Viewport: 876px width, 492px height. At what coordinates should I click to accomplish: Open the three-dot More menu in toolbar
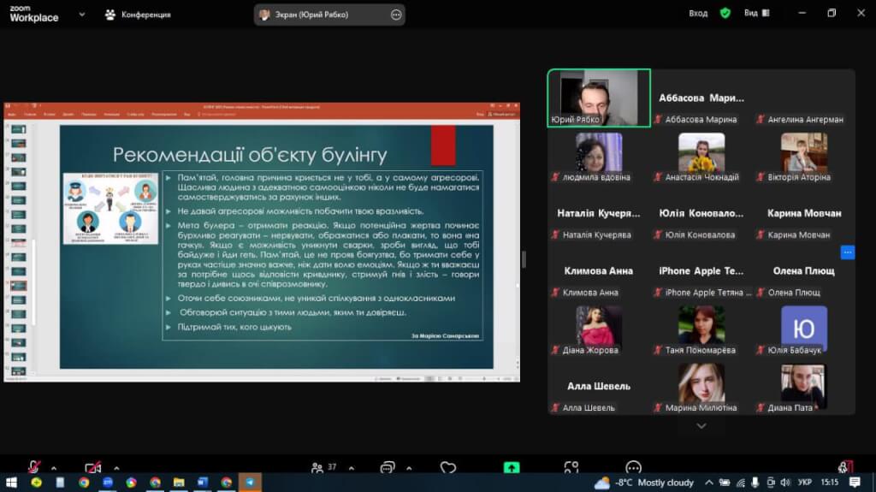pyautogui.click(x=633, y=467)
